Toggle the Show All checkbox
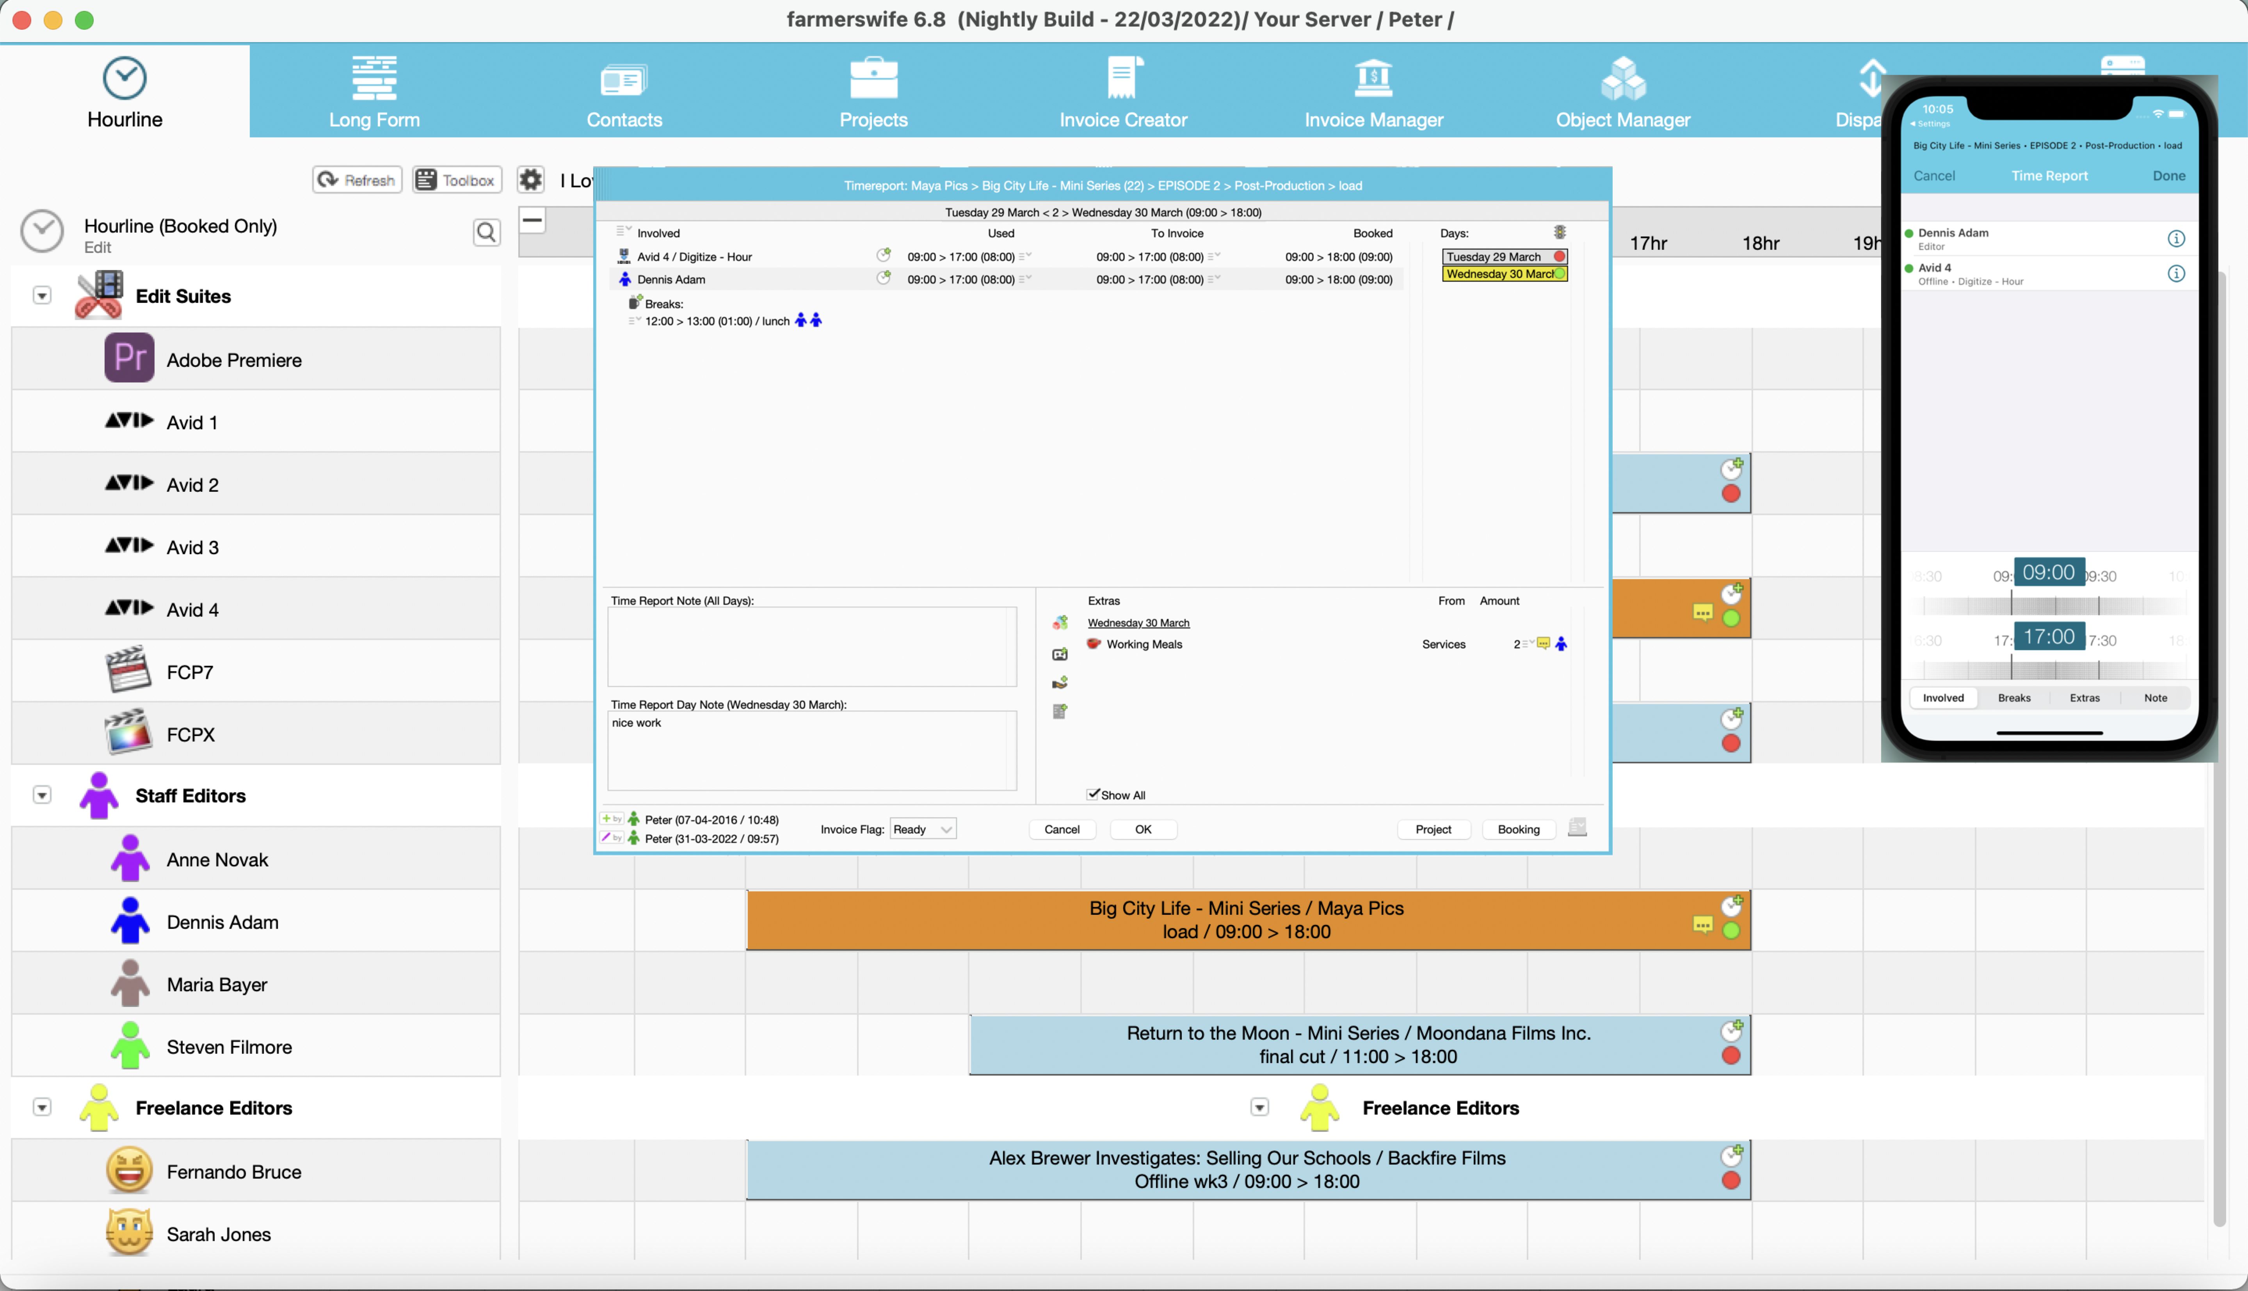Screen dimensions: 2248x1291 click(1094, 795)
